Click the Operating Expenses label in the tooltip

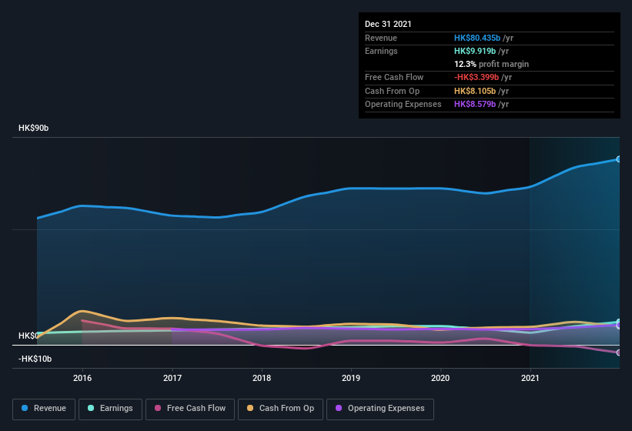point(403,104)
